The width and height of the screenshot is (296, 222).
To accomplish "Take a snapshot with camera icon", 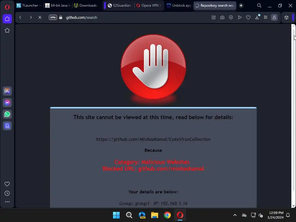I will click(x=222, y=17).
